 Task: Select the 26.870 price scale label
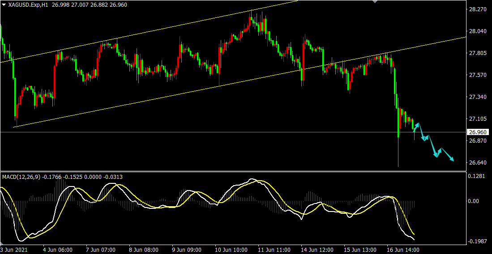477,141
